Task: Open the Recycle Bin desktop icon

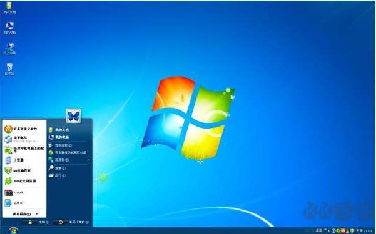Action: [x=9, y=69]
